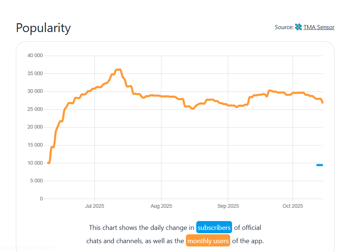This screenshot has width=356, height=252.
Task: Click the orange line's right end in October
Action: [x=322, y=102]
